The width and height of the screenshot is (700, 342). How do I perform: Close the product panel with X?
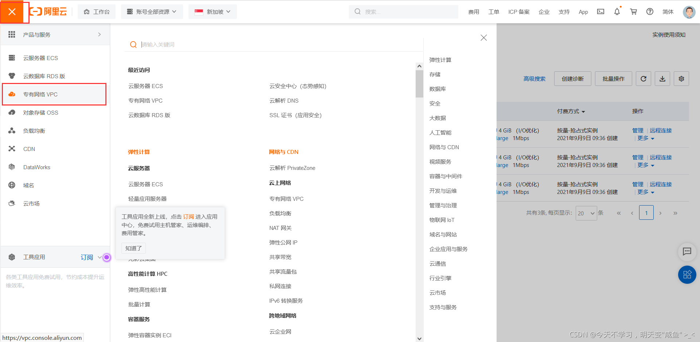[484, 37]
